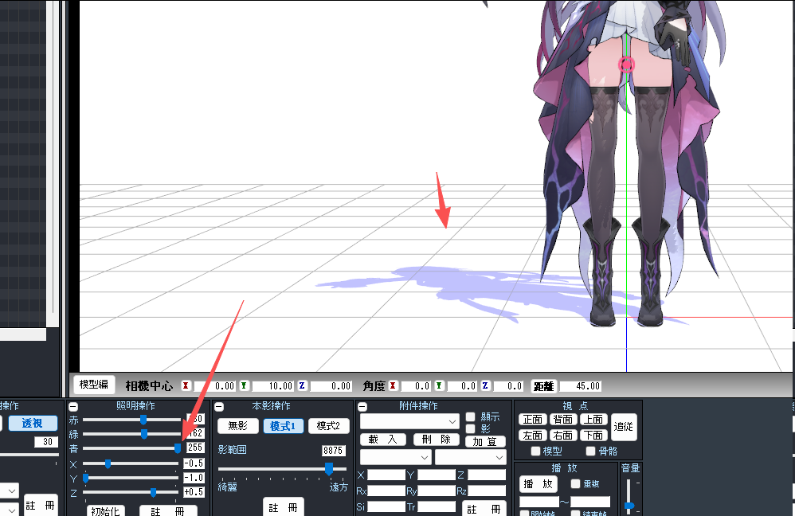The image size is (795, 516).
Task: Switch view to 背面 back
Action: click(562, 419)
